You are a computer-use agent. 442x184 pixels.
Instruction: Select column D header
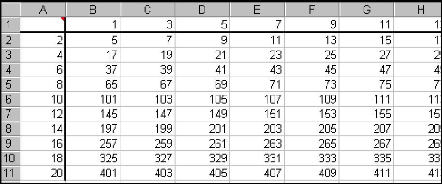[x=203, y=10]
